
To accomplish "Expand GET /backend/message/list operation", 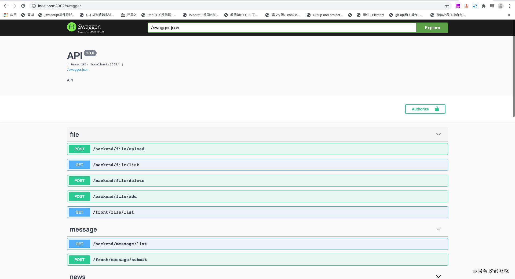I will coord(258,244).
